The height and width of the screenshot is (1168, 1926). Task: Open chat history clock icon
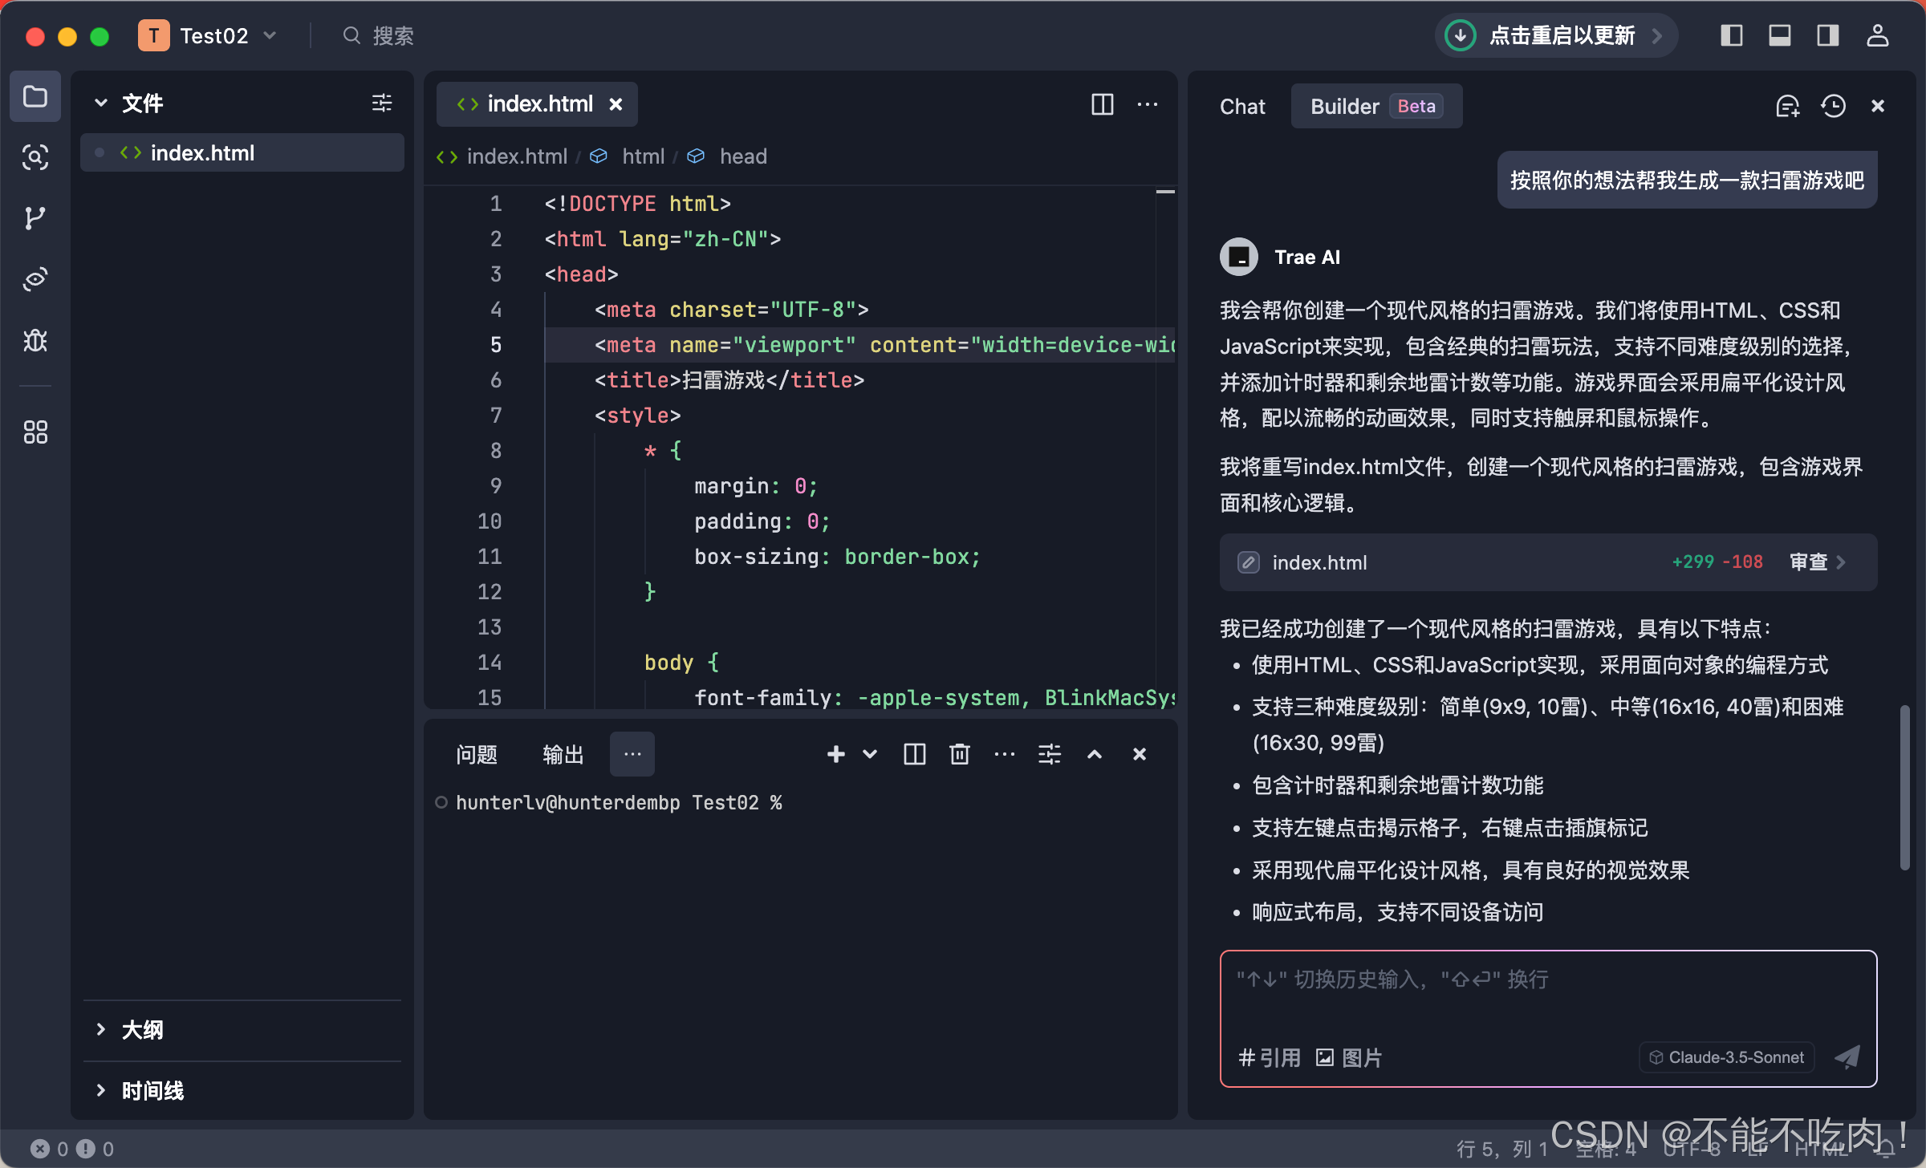coord(1833,106)
